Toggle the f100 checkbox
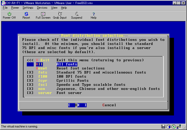Viewport: 187px width, 130px height. coord(30,76)
